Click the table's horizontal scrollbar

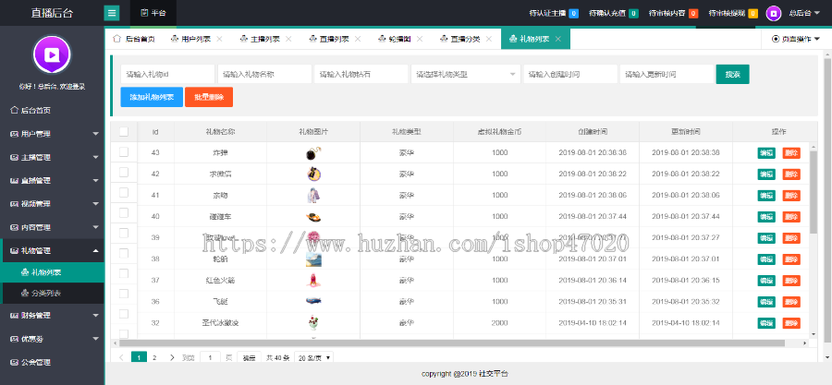pos(452,343)
